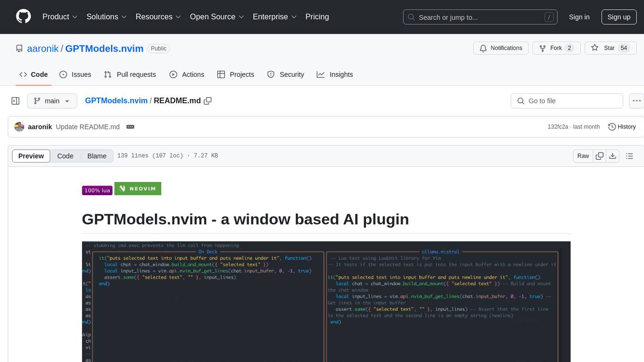The height and width of the screenshot is (362, 644).
Task: Expand the Product menu
Action: (60, 17)
